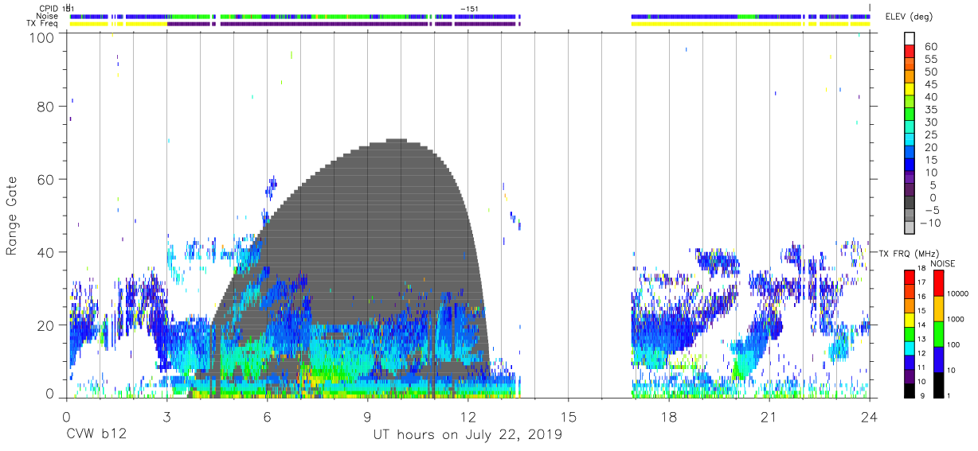Click the '-151' CPID value above the plot
Screen dimensions: 978x451
tap(469, 8)
